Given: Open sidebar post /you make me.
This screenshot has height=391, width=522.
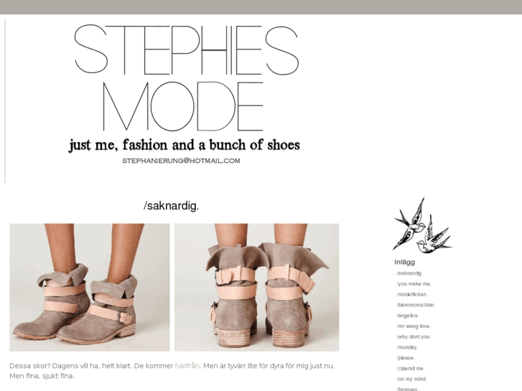Looking at the screenshot, I should pyautogui.click(x=414, y=284).
